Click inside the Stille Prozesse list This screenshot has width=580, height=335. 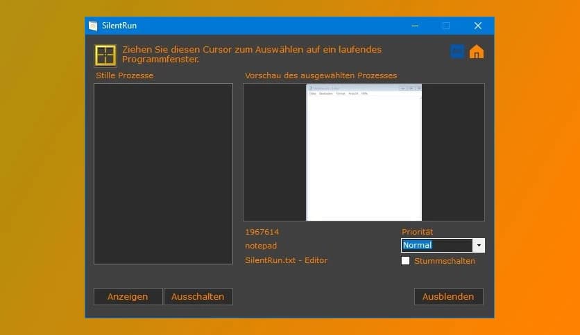pos(163,174)
